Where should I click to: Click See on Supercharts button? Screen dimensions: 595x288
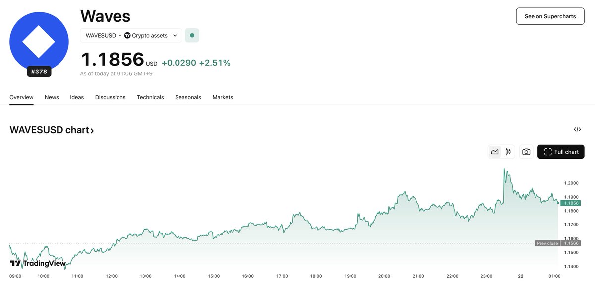pos(550,16)
